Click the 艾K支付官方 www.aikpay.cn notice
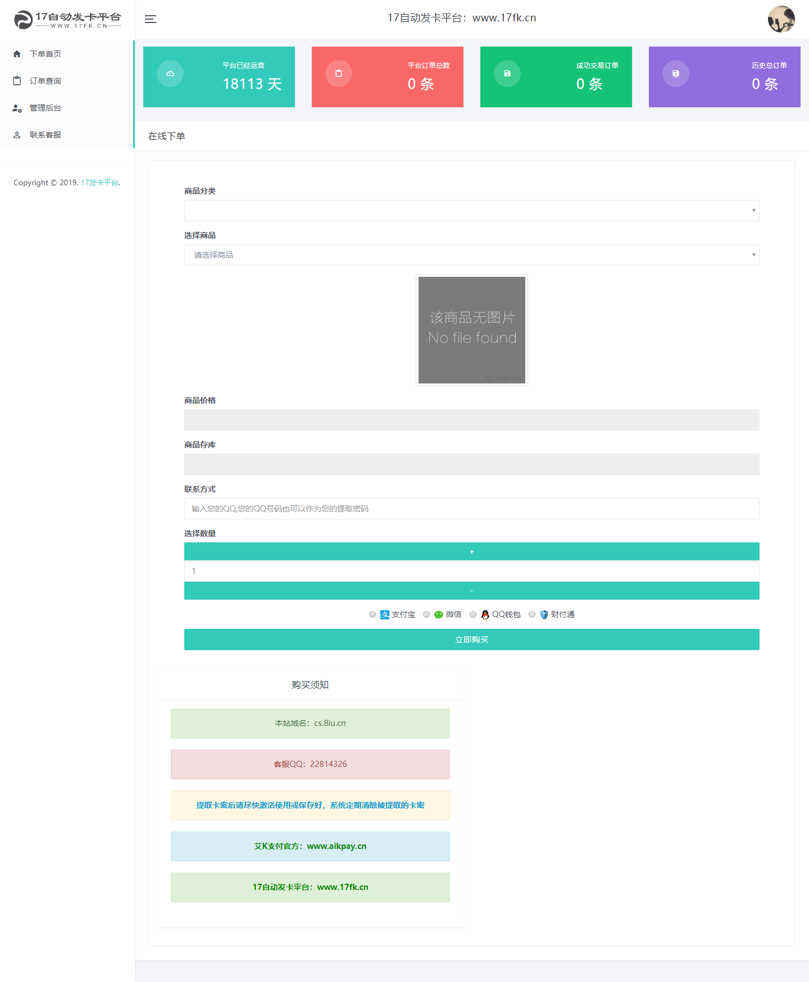 point(310,846)
